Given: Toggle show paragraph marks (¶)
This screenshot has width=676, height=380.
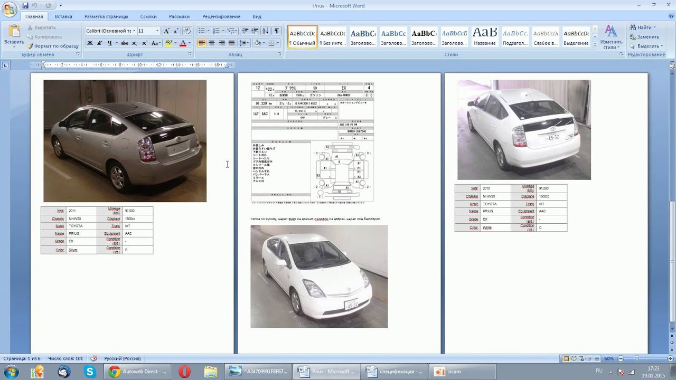Looking at the screenshot, I should (276, 31).
